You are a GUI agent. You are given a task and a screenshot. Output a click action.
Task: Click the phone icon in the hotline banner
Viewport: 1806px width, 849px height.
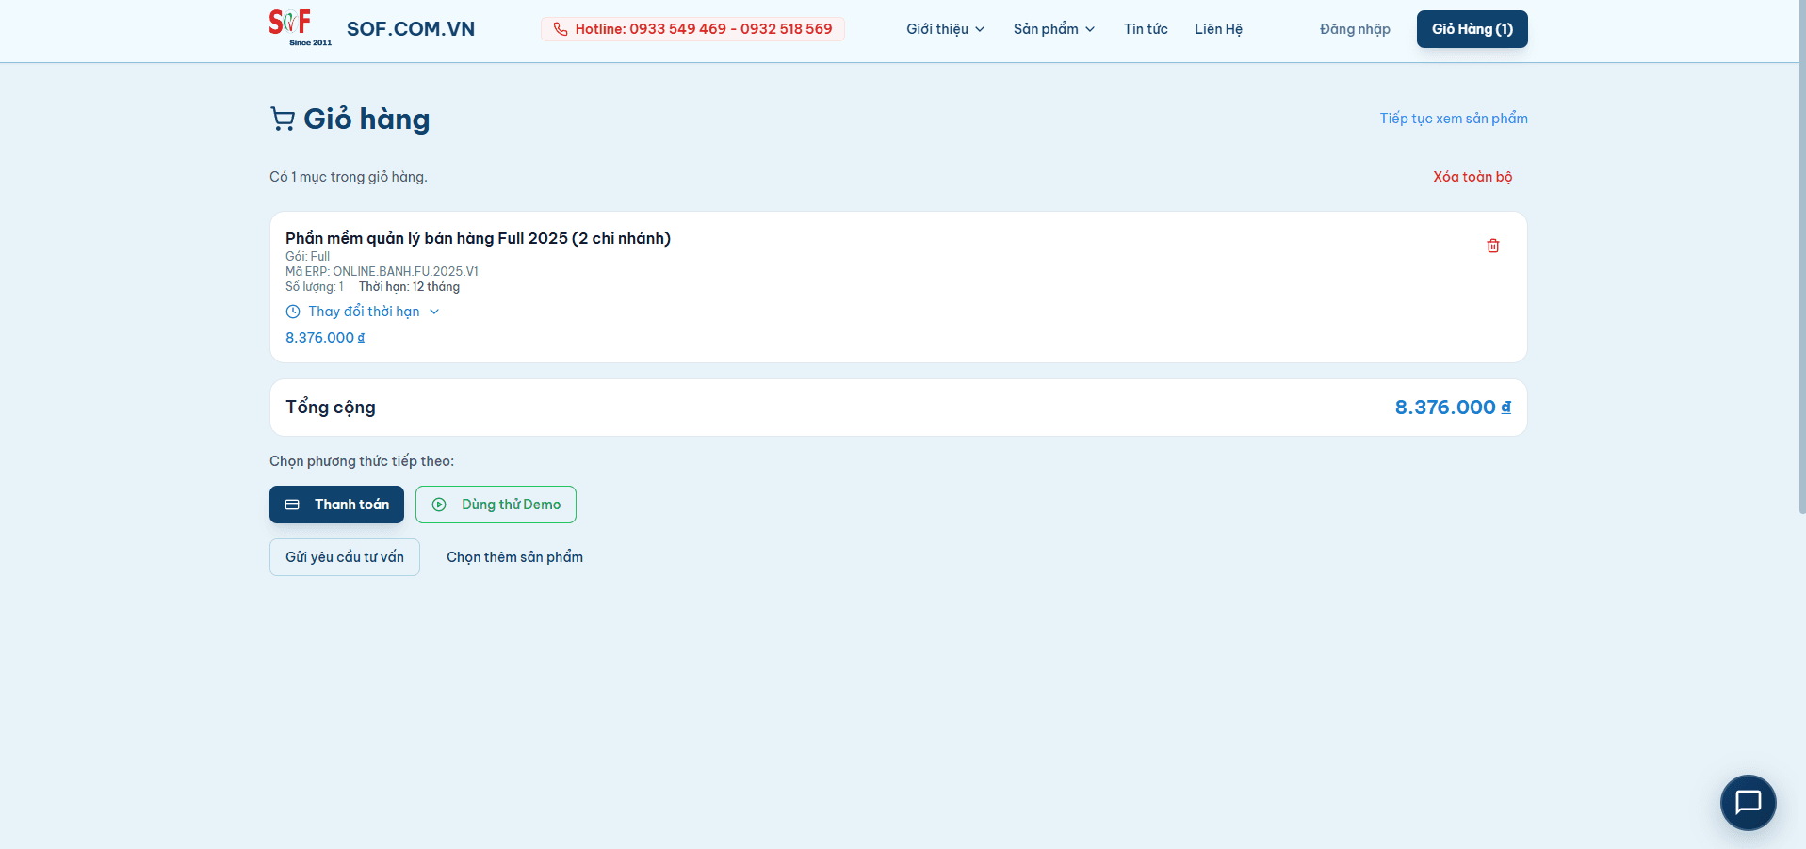(559, 28)
